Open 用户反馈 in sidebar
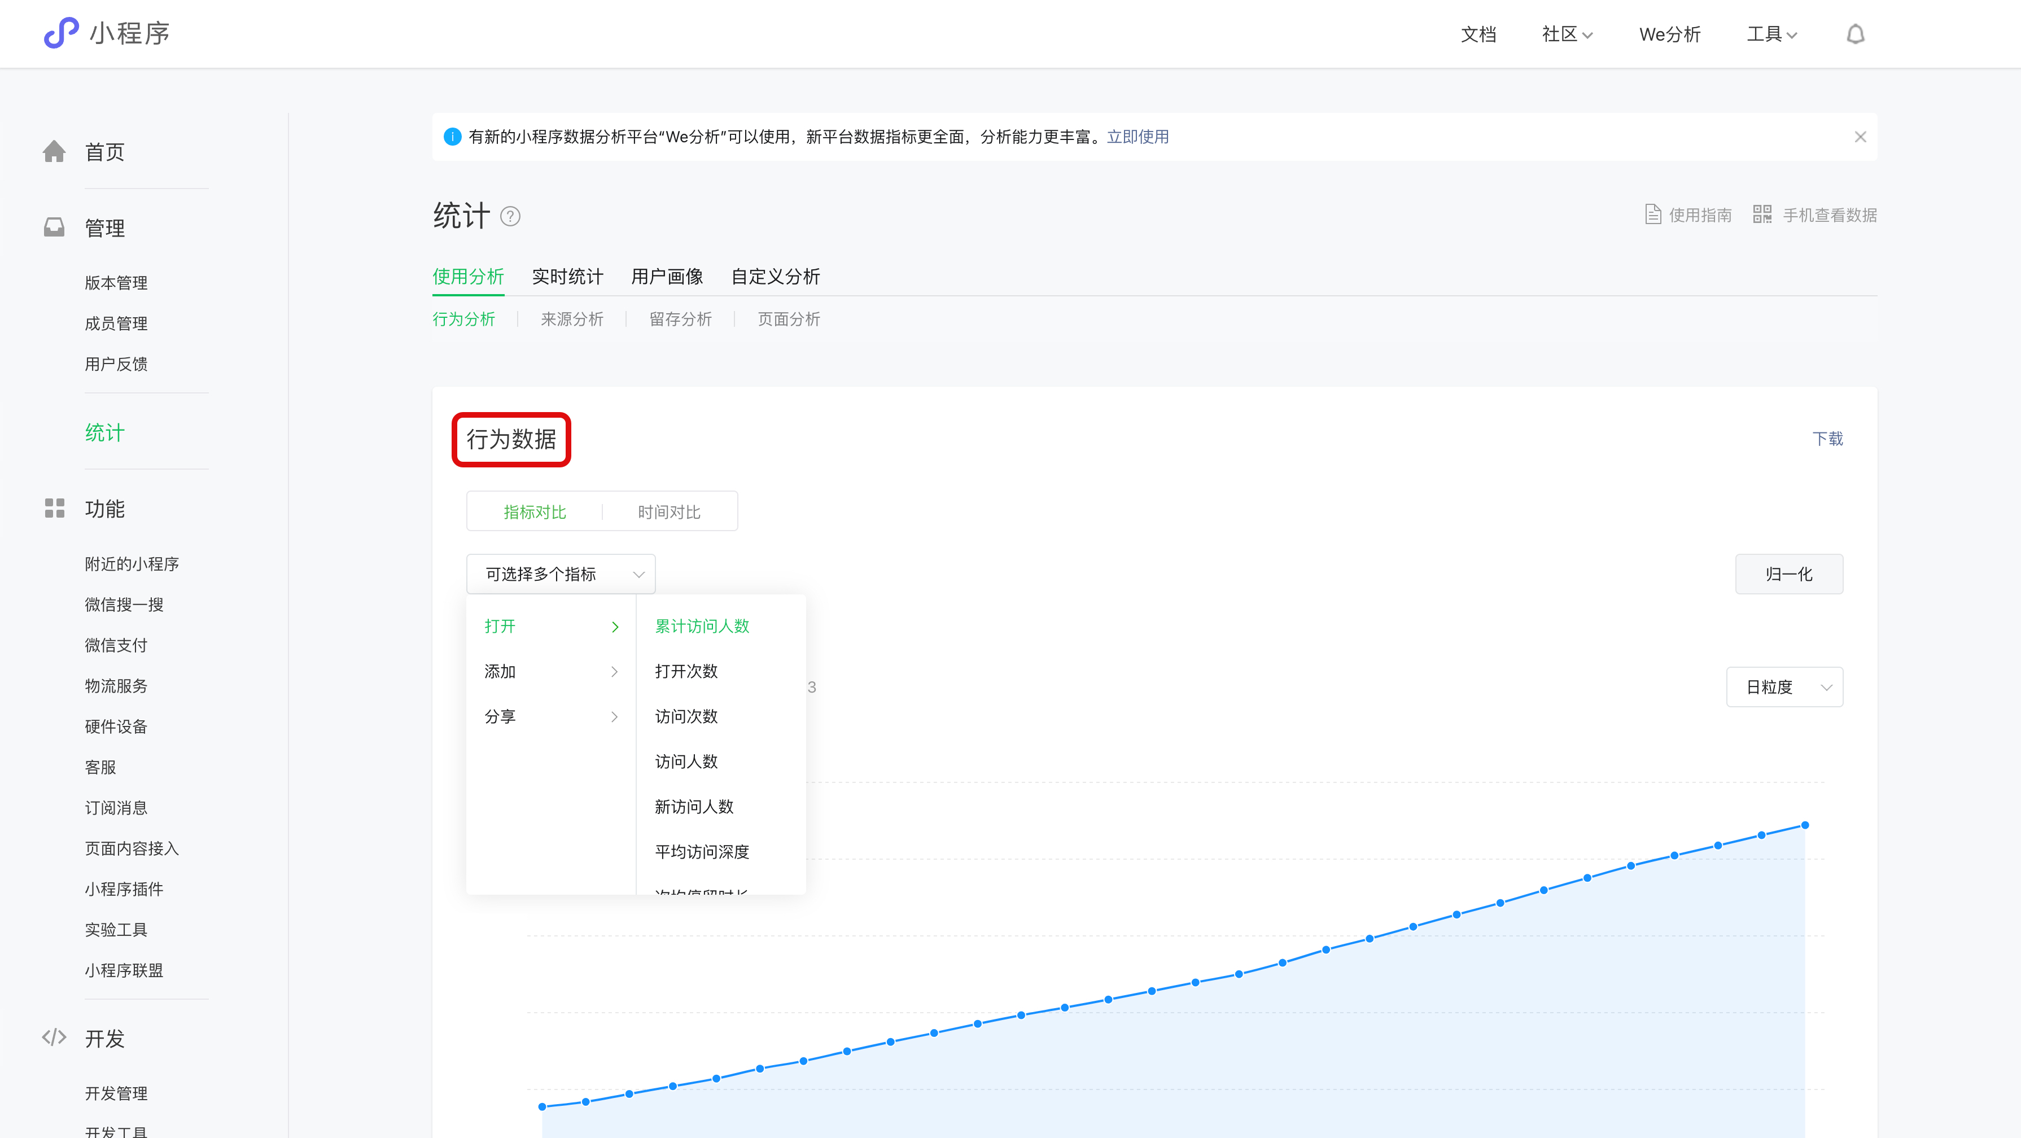 tap(116, 364)
